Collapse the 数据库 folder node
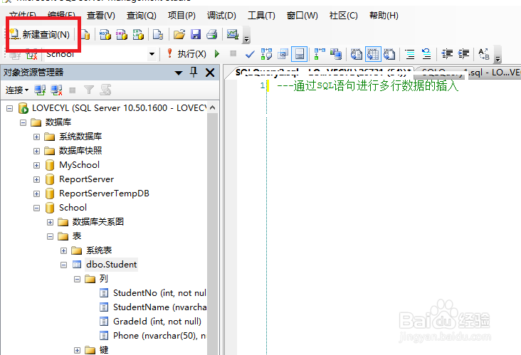The image size is (521, 355). click(x=23, y=122)
